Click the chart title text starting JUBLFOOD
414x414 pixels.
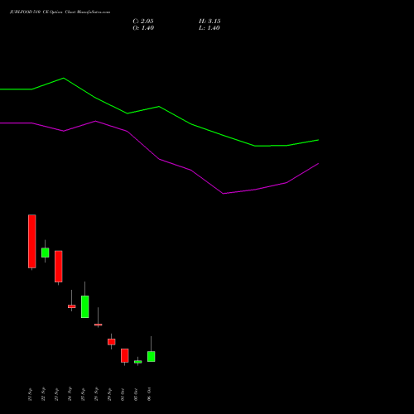click(x=60, y=12)
